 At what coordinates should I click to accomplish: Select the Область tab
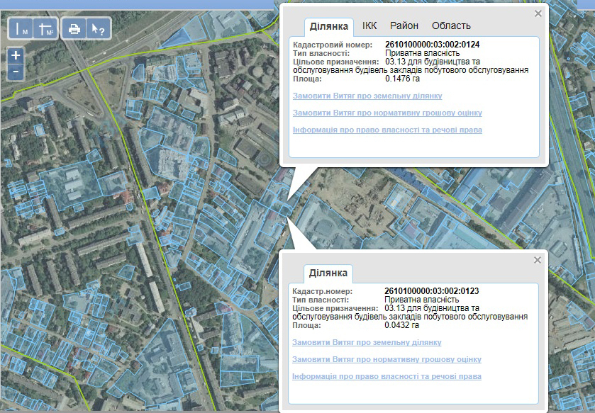pos(451,26)
